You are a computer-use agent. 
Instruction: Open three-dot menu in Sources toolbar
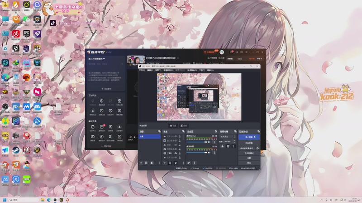[184, 163]
